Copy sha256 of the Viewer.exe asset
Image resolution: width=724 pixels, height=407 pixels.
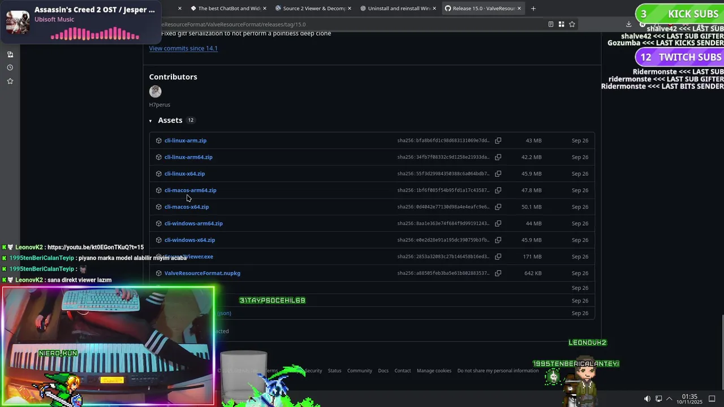click(x=498, y=257)
